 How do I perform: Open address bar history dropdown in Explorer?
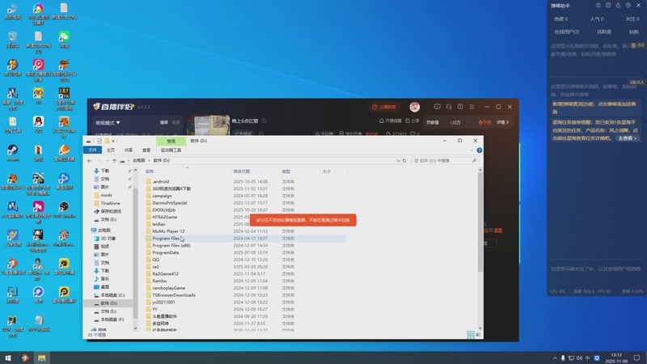[398, 160]
